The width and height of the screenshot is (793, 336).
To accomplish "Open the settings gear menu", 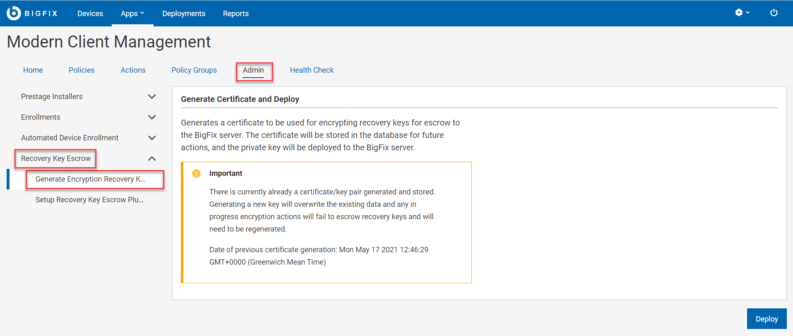I will pos(742,13).
